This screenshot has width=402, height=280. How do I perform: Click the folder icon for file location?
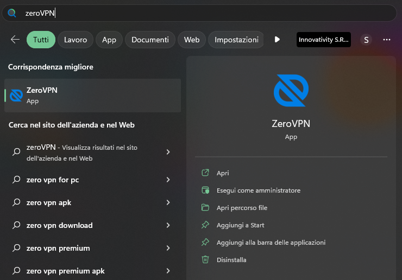click(x=205, y=207)
